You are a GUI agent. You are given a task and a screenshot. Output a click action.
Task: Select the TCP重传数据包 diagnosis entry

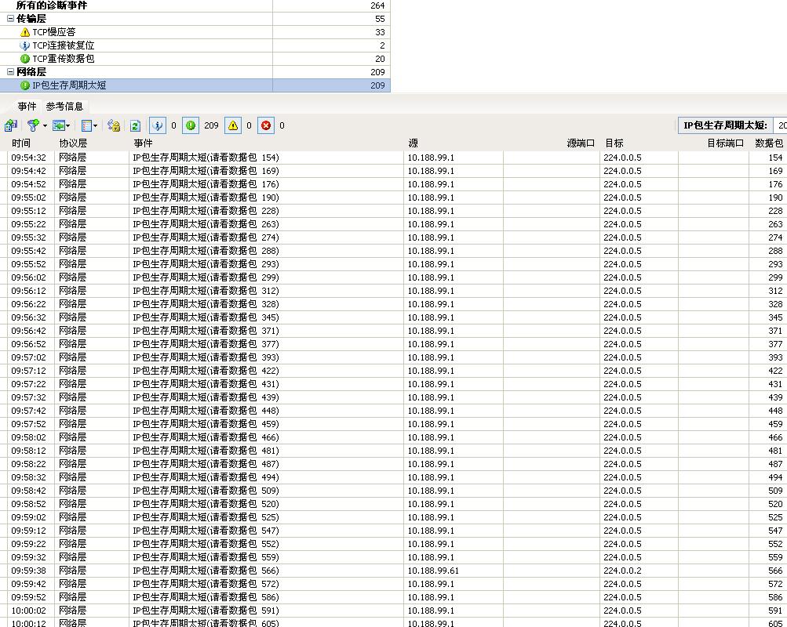63,59
